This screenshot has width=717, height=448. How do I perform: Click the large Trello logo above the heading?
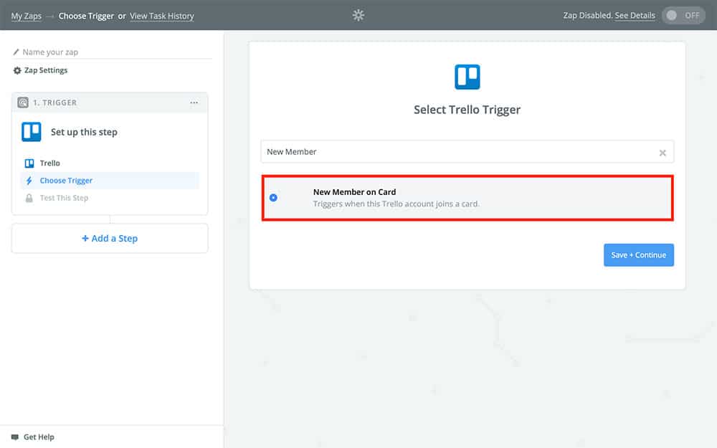467,77
